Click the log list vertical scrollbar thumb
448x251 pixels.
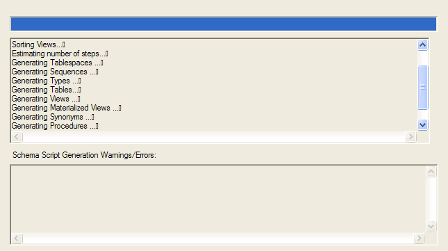422,87
